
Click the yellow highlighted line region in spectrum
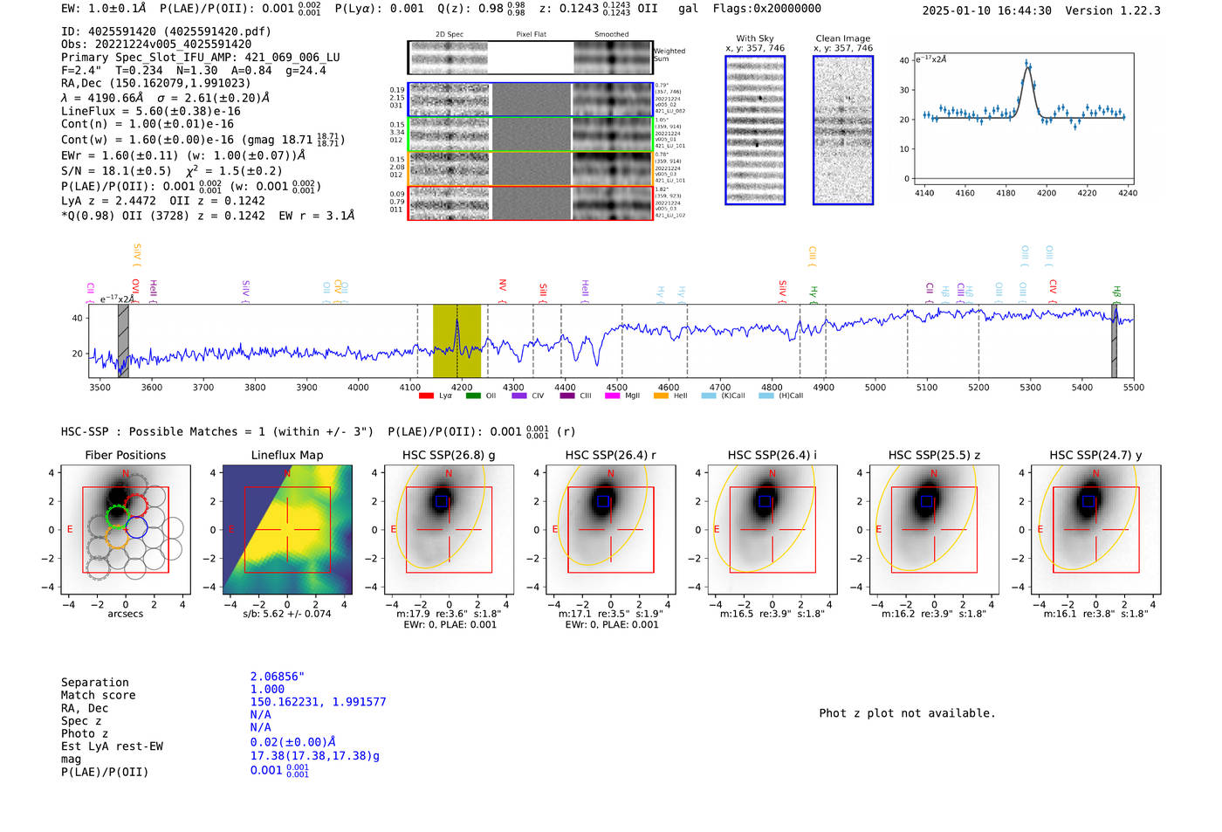click(457, 340)
